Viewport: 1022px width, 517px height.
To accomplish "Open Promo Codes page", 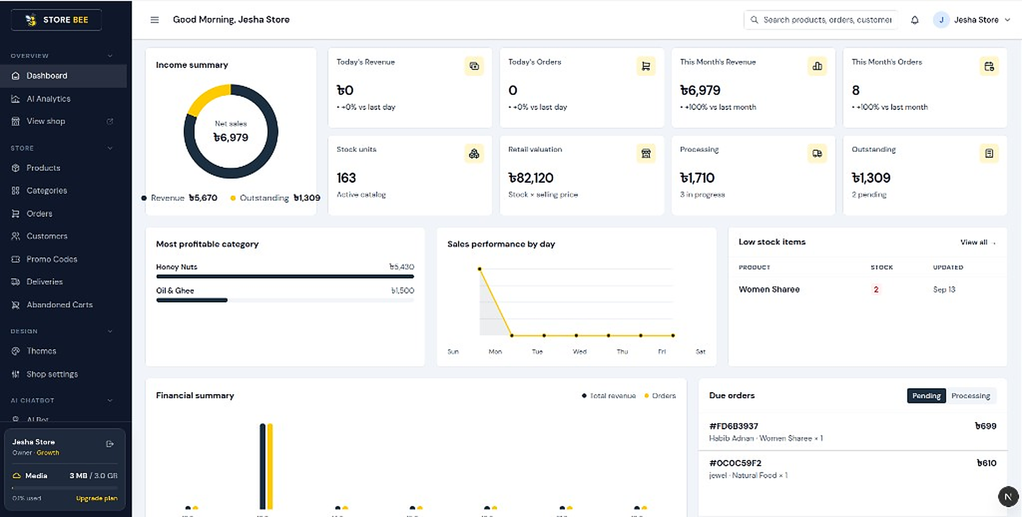I will 63,259.
